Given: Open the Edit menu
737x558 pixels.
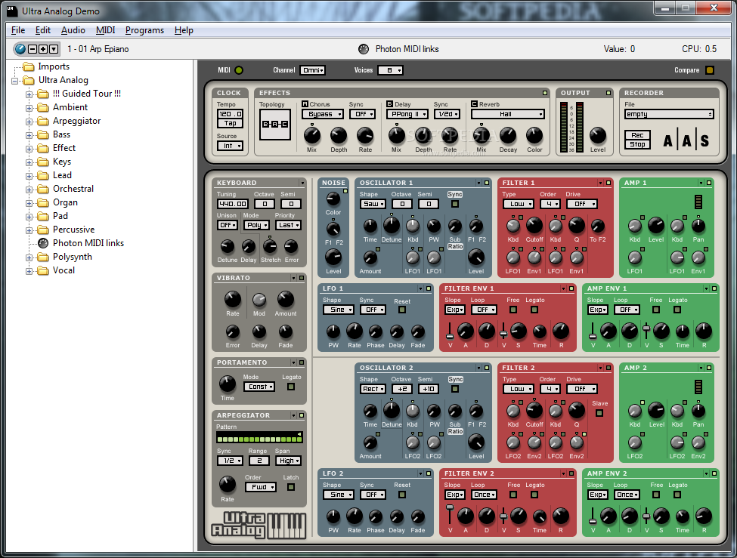Looking at the screenshot, I should (43, 30).
